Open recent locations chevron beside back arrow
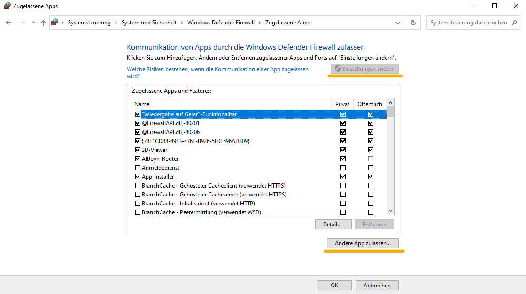Image resolution: width=526 pixels, height=294 pixels. 32,22
